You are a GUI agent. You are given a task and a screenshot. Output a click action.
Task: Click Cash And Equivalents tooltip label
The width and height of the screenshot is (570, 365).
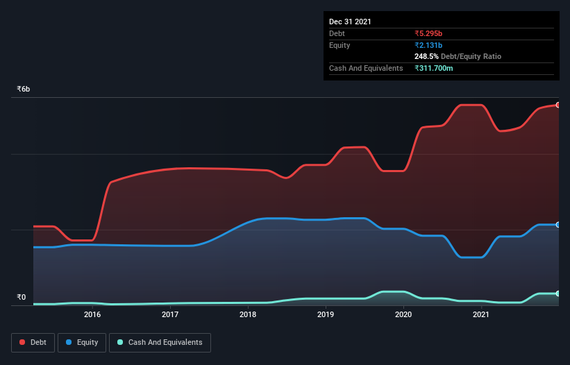pyautogui.click(x=366, y=68)
